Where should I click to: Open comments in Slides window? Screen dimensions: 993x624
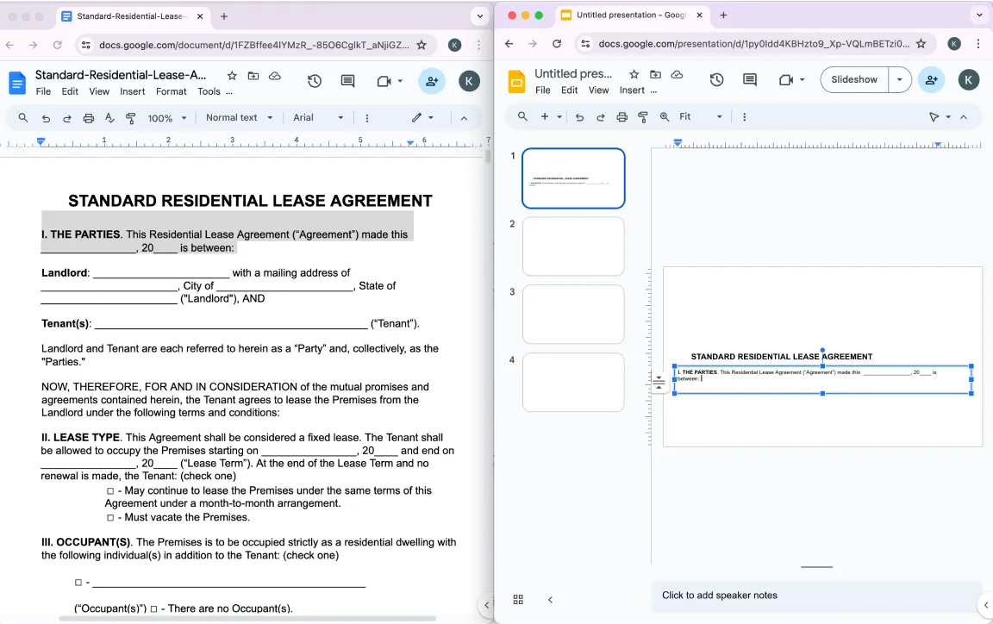point(750,80)
